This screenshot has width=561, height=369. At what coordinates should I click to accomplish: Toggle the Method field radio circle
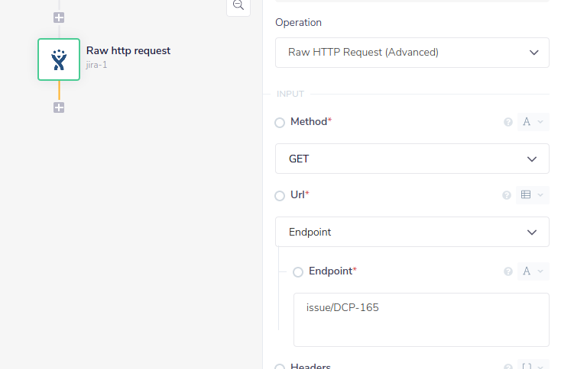click(280, 123)
